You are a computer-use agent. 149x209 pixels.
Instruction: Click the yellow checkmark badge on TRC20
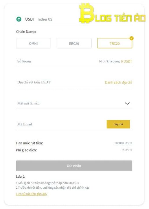pyautogui.click(x=131, y=38)
